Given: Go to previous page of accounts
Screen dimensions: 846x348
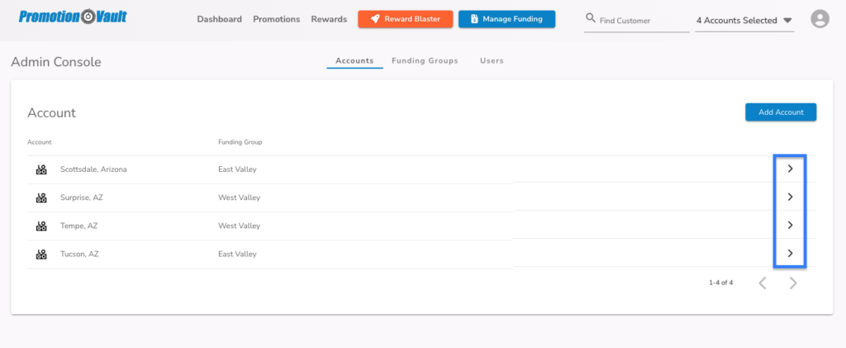Looking at the screenshot, I should (x=763, y=283).
